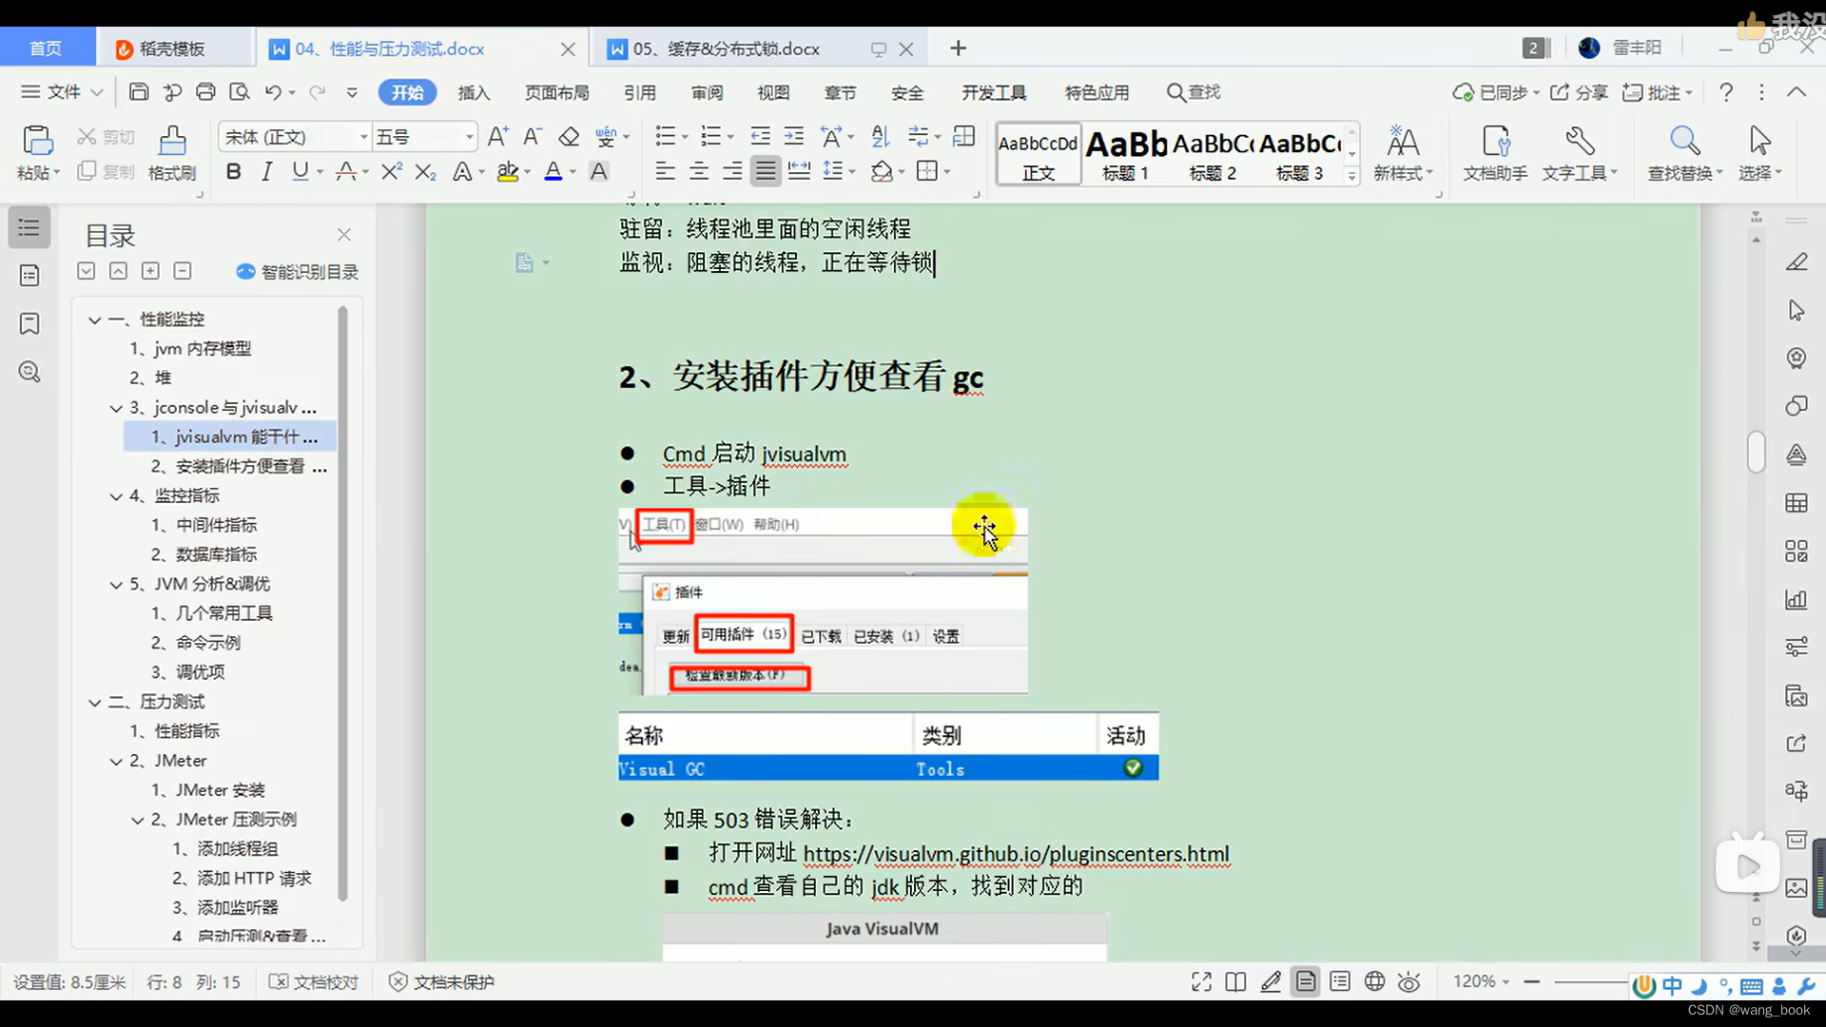Click the Increase Indent icon
Viewport: 1826px width, 1027px height.
pos(793,137)
